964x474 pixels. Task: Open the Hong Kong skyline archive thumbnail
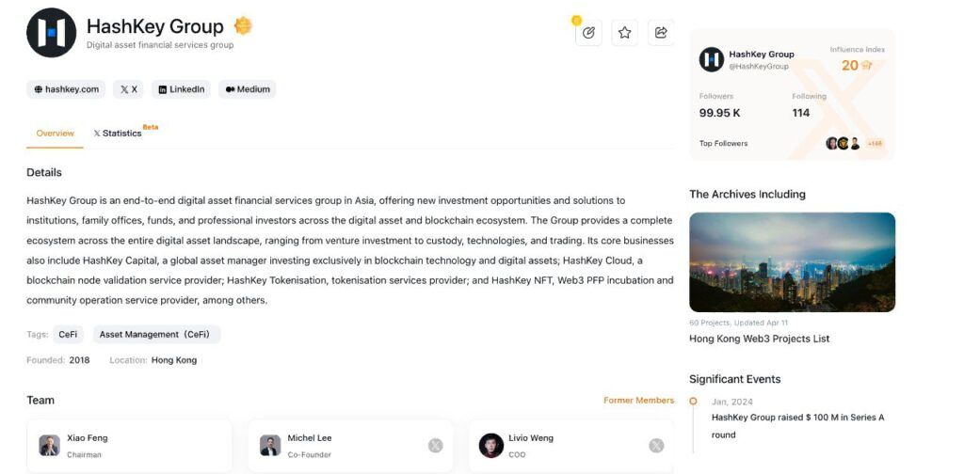[x=792, y=262]
